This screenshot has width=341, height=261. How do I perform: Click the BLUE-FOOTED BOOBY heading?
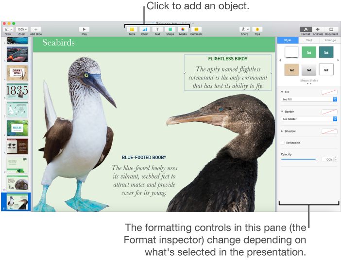(144, 158)
